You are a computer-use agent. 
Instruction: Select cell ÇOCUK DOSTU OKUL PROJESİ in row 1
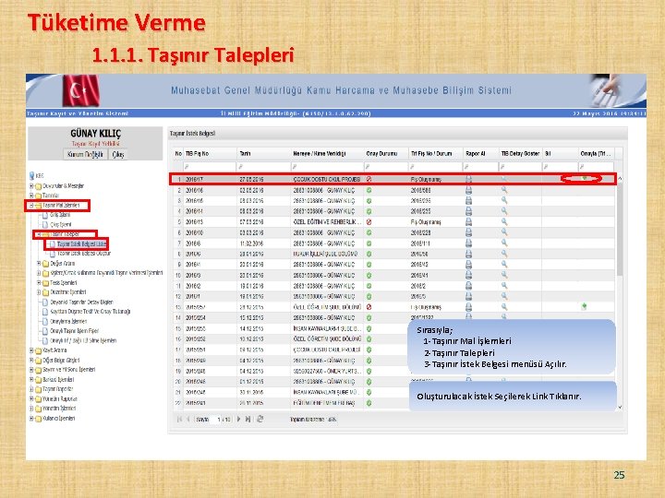tap(327, 179)
